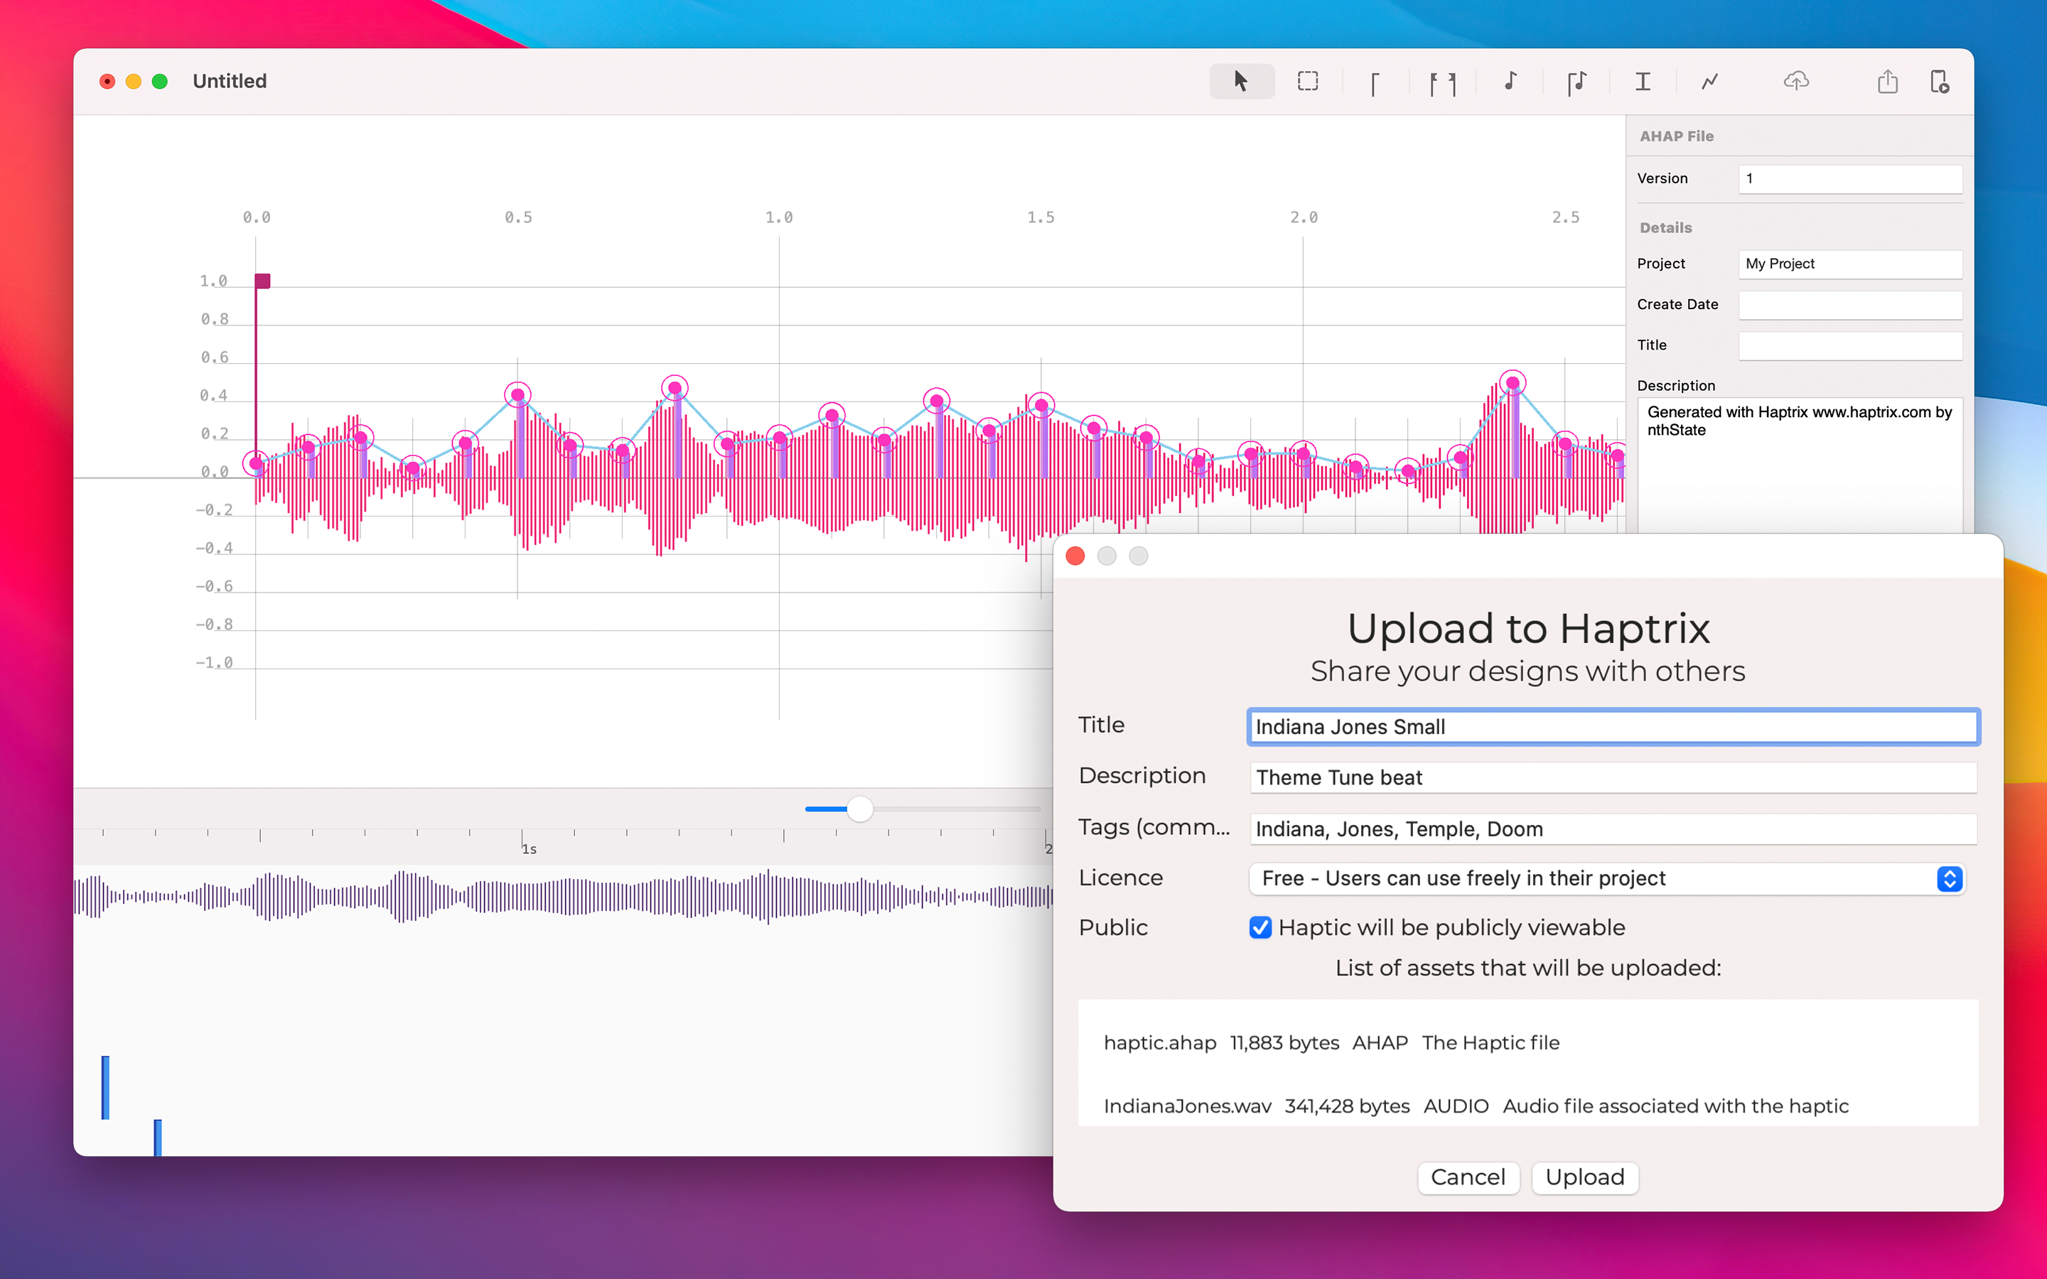Uncheck Haptic will be publicly viewable
The width and height of the screenshot is (2047, 1279).
pos(1259,927)
